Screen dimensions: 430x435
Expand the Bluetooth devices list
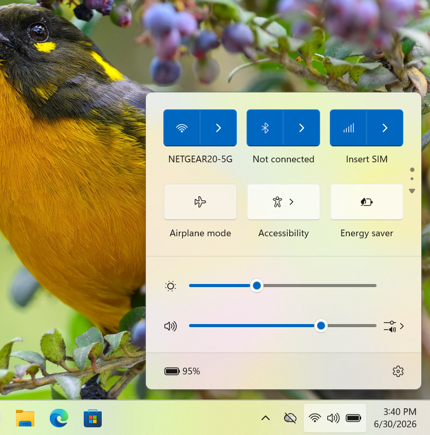pyautogui.click(x=302, y=128)
